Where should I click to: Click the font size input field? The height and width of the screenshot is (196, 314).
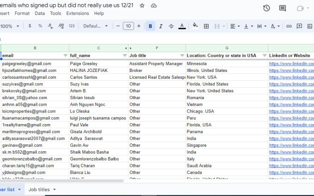[x=128, y=26]
